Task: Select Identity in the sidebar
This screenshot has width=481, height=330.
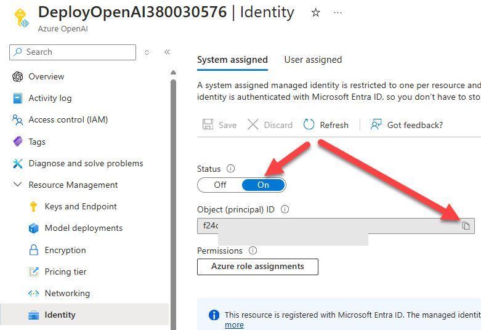Action: pyautogui.click(x=84, y=315)
